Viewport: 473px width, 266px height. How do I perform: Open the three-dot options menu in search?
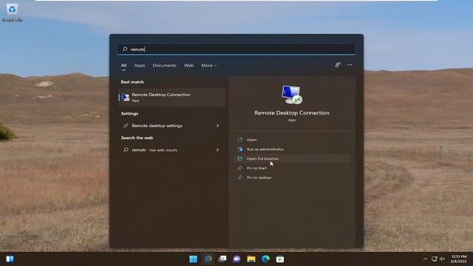[350, 65]
